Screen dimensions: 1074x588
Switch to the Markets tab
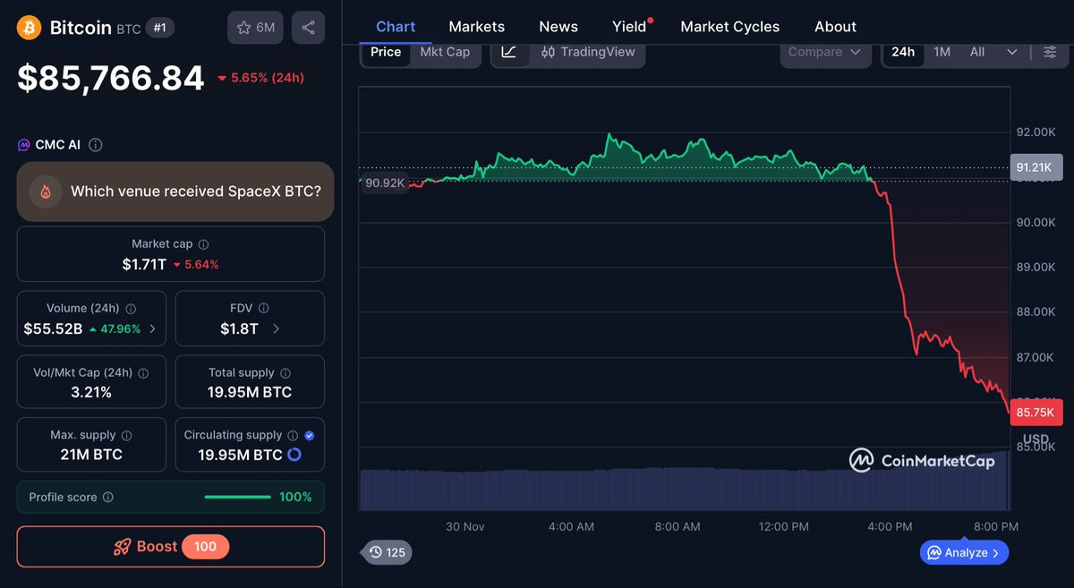pyautogui.click(x=476, y=27)
